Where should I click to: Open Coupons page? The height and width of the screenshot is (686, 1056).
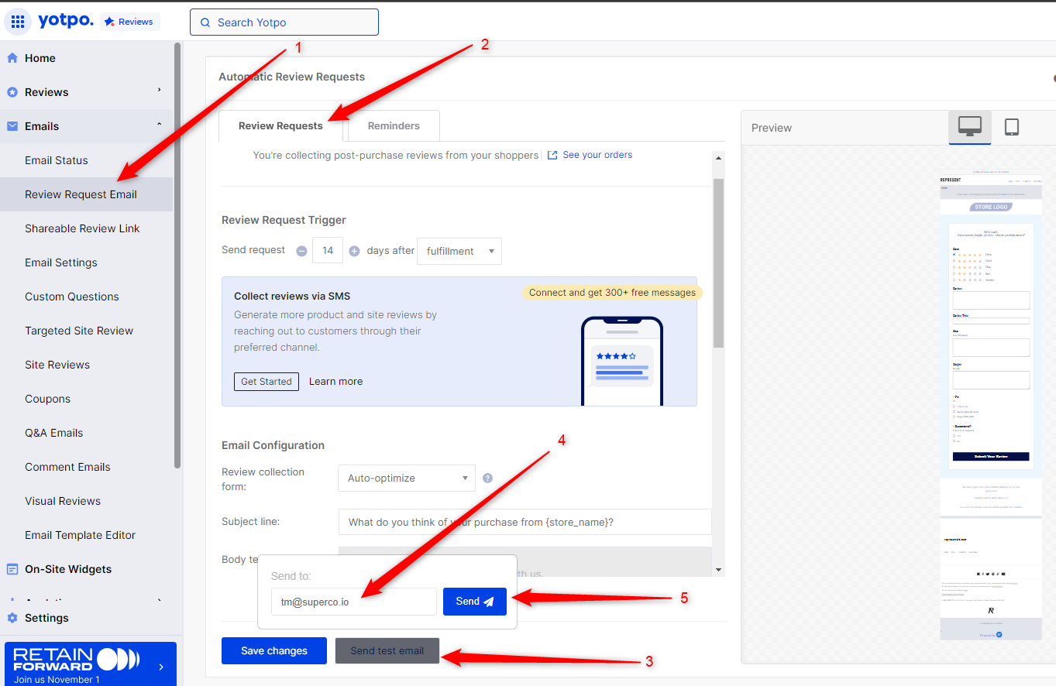(x=47, y=399)
